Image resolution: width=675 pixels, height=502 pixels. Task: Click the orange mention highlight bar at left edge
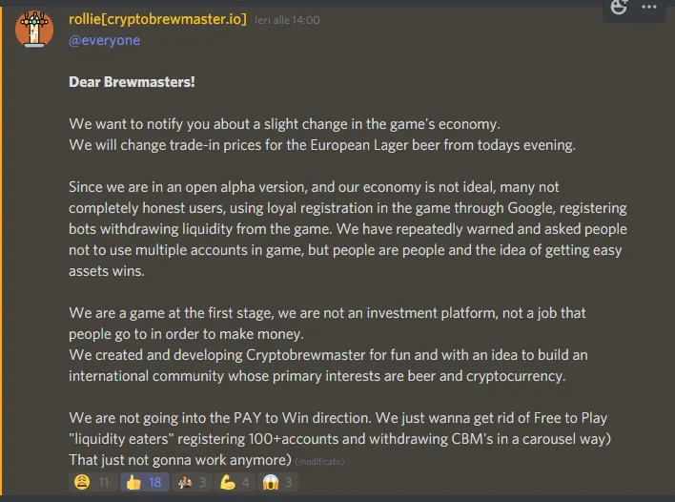click(1, 251)
